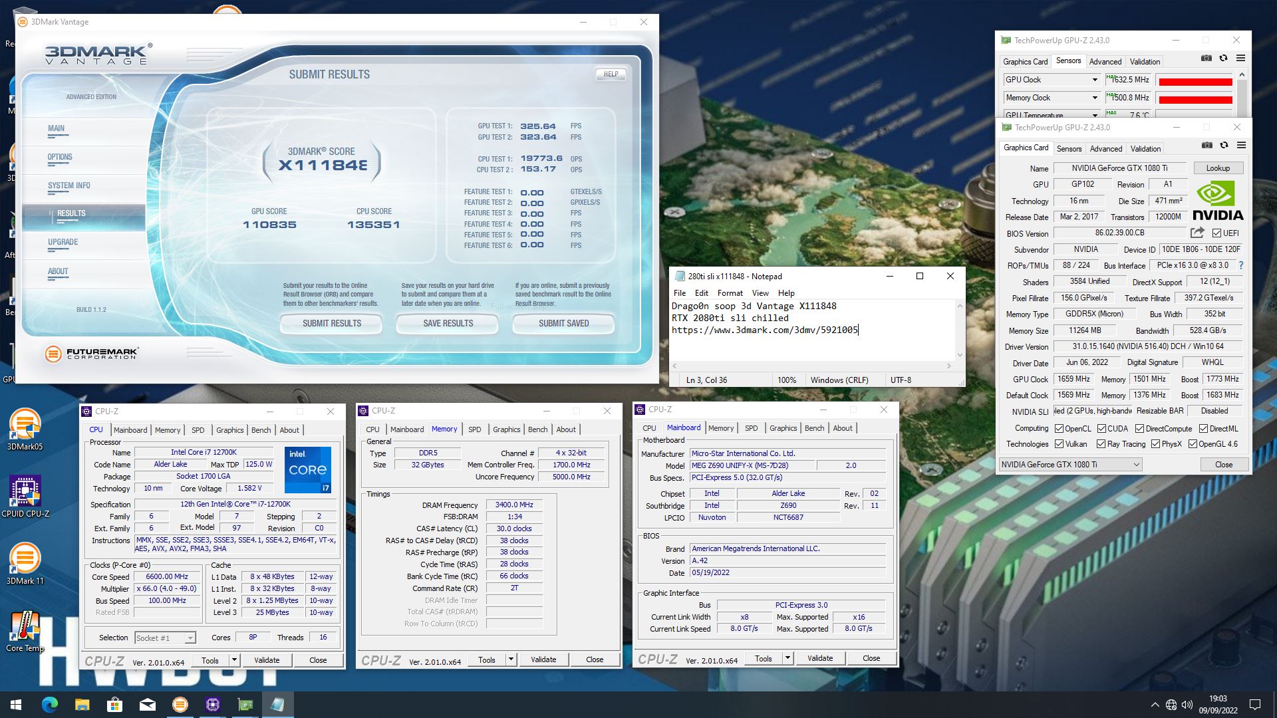Click SUBMIT RESULTS in 3DMark Vantage
Screen dimensions: 1277x718
331,324
